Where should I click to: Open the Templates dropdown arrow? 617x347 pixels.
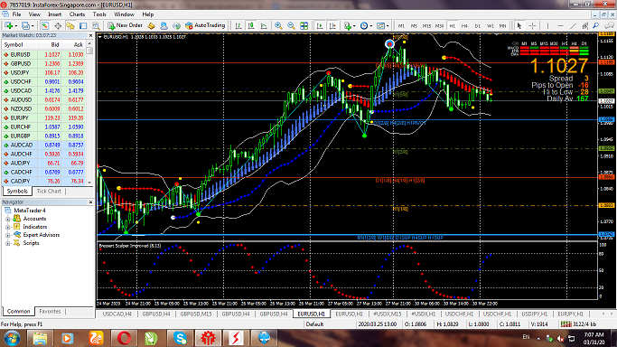click(x=388, y=25)
